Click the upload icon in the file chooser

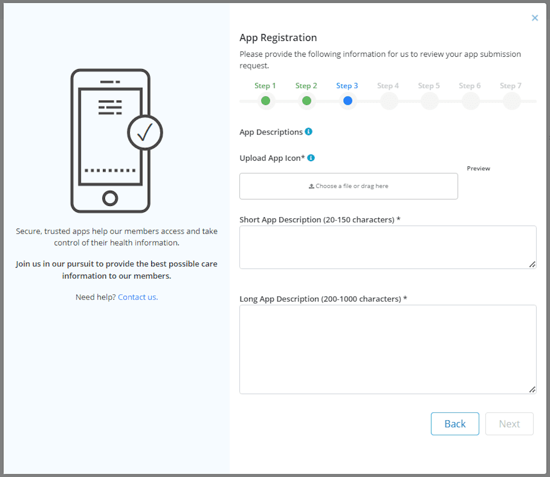311,186
